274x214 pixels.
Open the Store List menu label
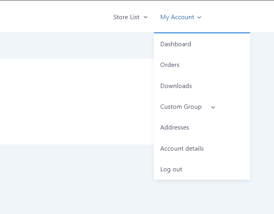click(126, 17)
